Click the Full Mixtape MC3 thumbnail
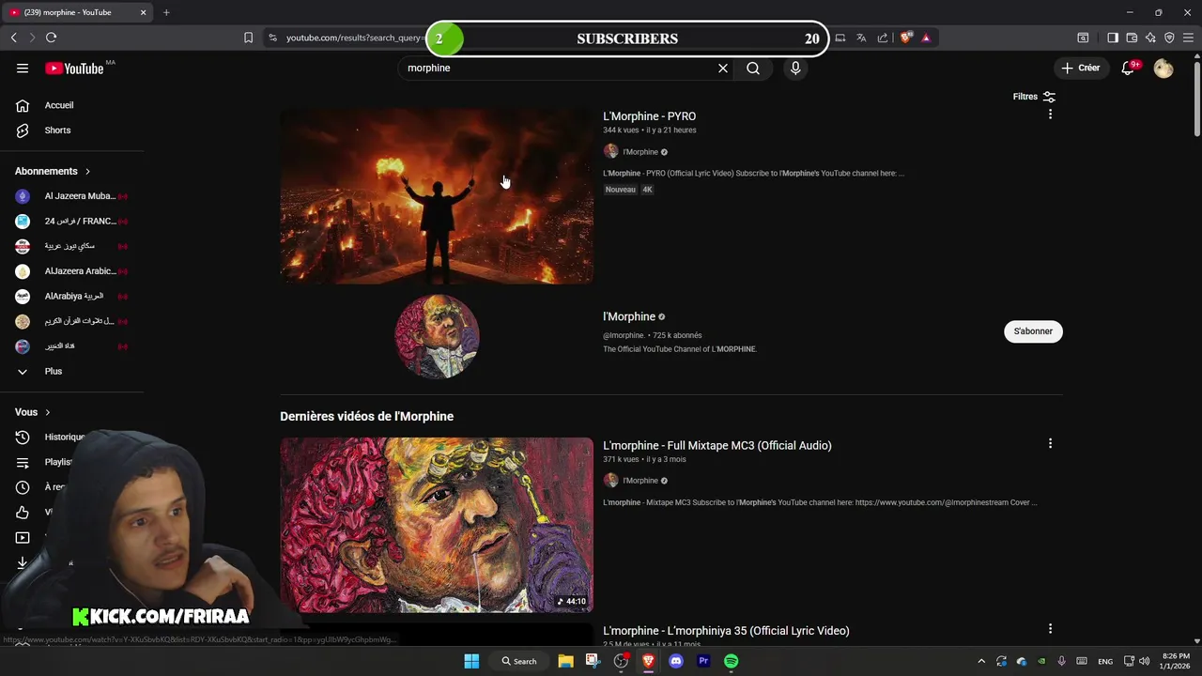 (x=437, y=525)
